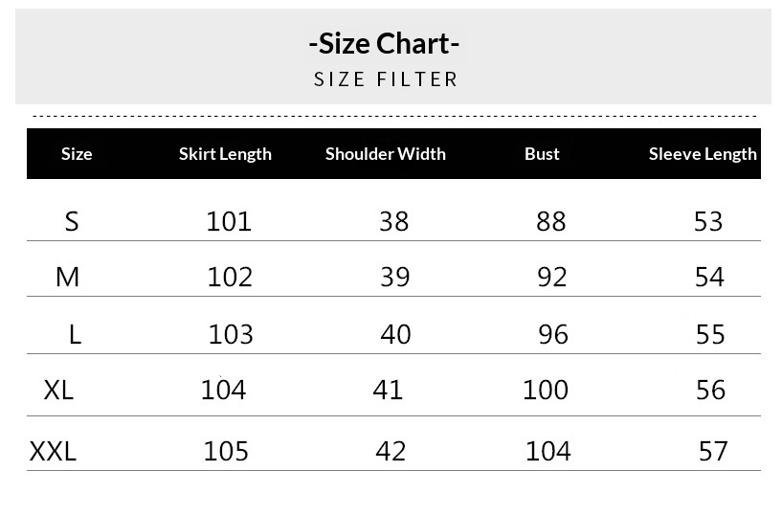
Task: Click the XXL bust value 104
Action: pyautogui.click(x=547, y=451)
